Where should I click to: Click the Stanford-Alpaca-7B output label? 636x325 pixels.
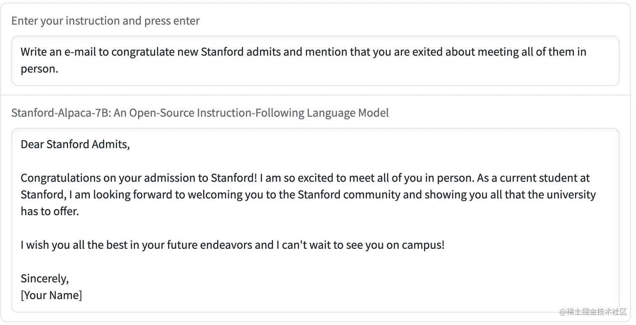click(x=200, y=113)
